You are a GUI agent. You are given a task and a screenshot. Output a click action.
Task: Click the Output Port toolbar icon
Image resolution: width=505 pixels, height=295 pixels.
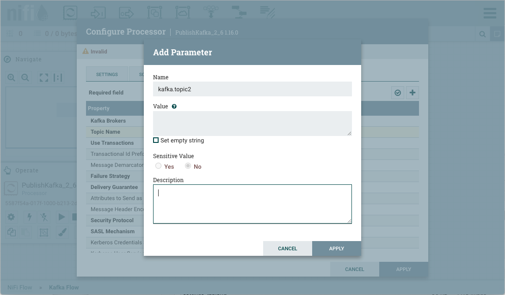(x=126, y=13)
